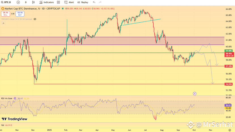The image size is (235, 132).
Task: Click the green market status dot
Action: coord(63,8)
